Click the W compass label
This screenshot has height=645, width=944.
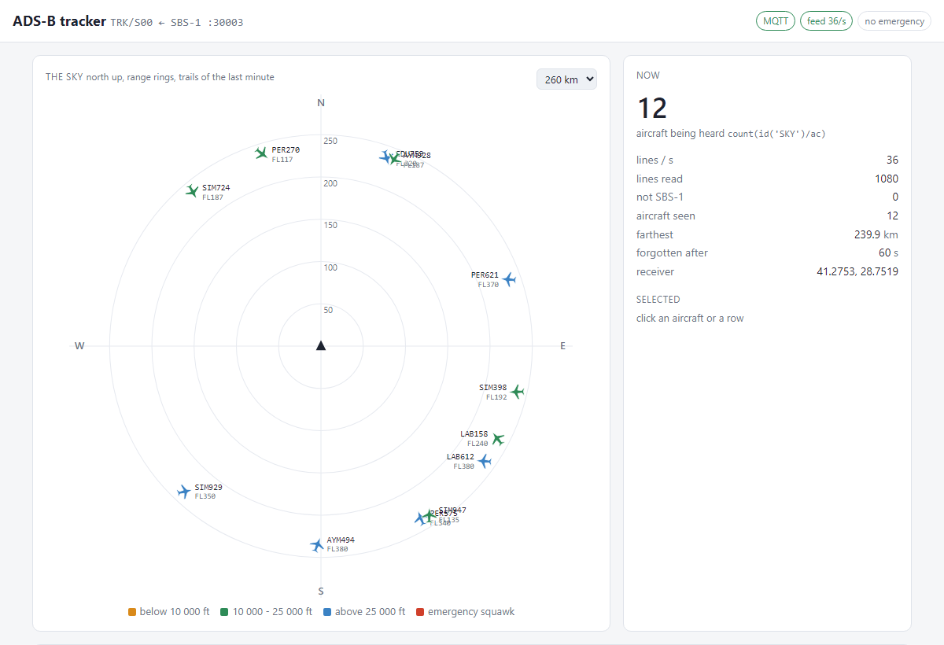point(79,346)
